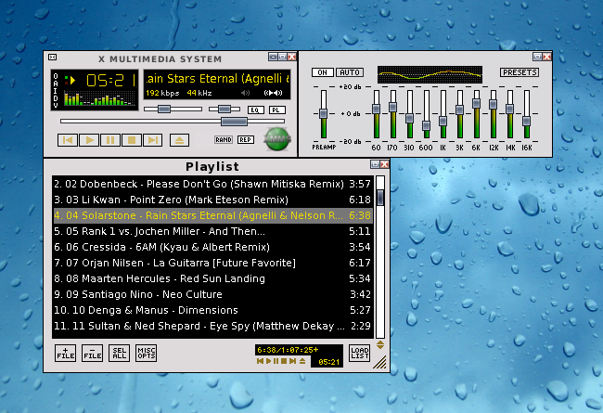This screenshot has height=413, width=603.
Task: Click playlist mini eject button
Action: [302, 361]
